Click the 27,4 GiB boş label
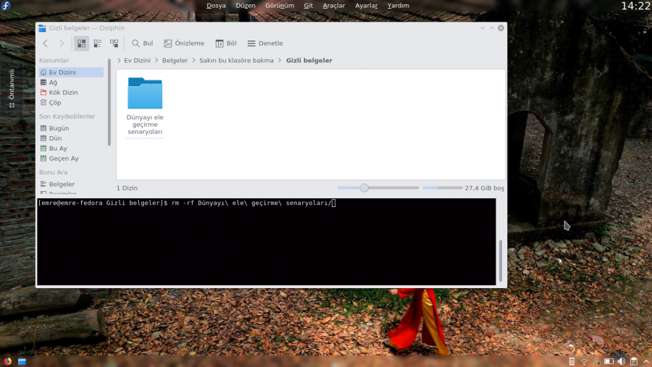The image size is (652, 367). click(x=485, y=188)
